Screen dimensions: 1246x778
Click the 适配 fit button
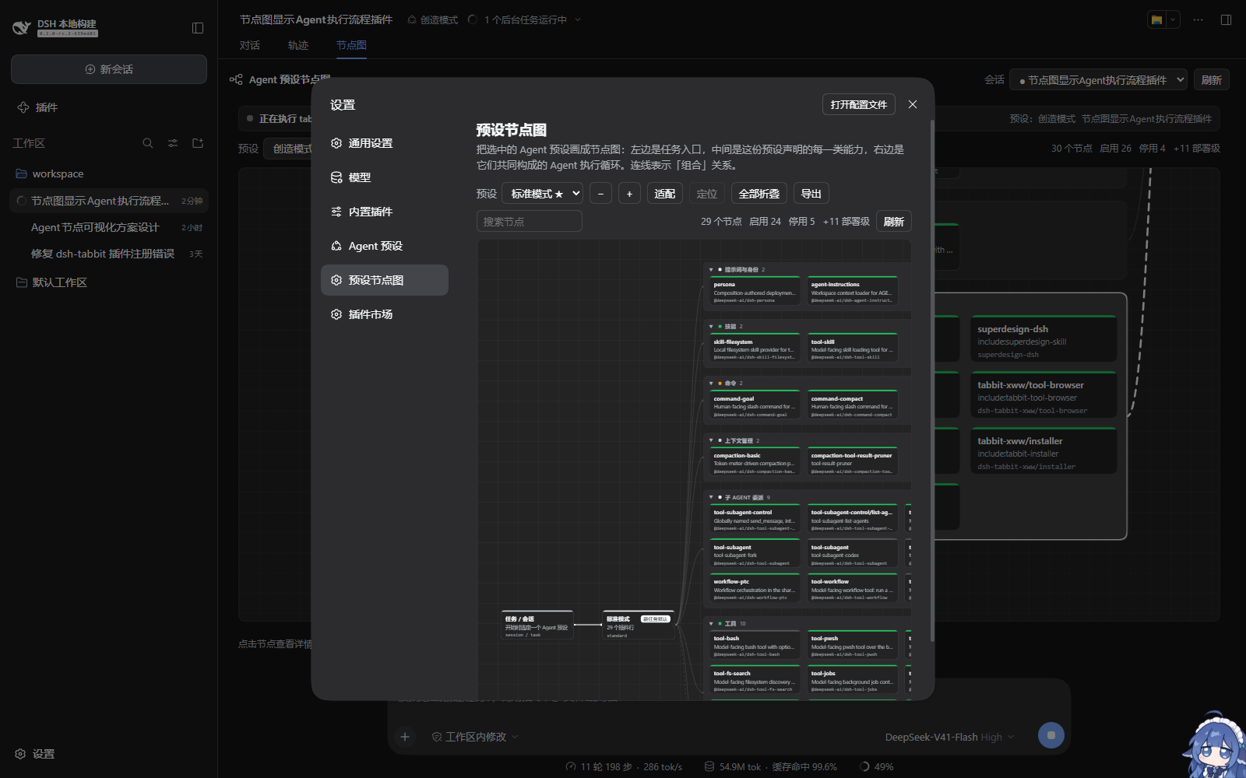665,194
